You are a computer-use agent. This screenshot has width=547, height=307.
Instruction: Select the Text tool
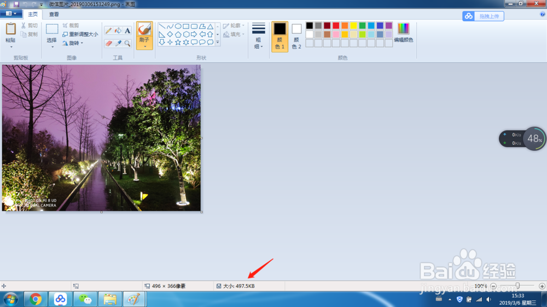click(127, 31)
